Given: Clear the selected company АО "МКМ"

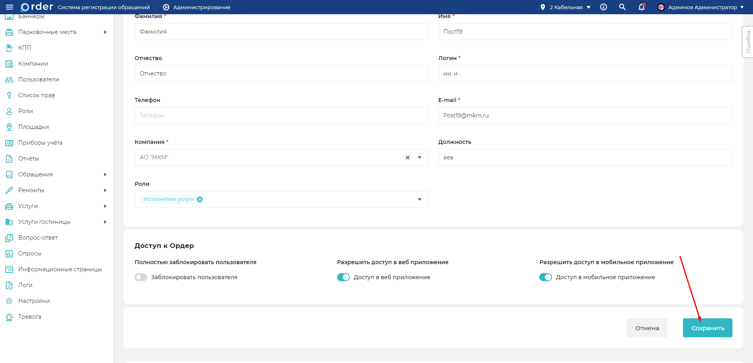Looking at the screenshot, I should pyautogui.click(x=408, y=157).
